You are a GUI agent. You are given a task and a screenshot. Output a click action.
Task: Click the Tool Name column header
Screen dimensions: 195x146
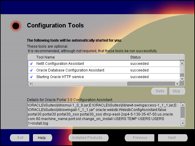point(82,57)
